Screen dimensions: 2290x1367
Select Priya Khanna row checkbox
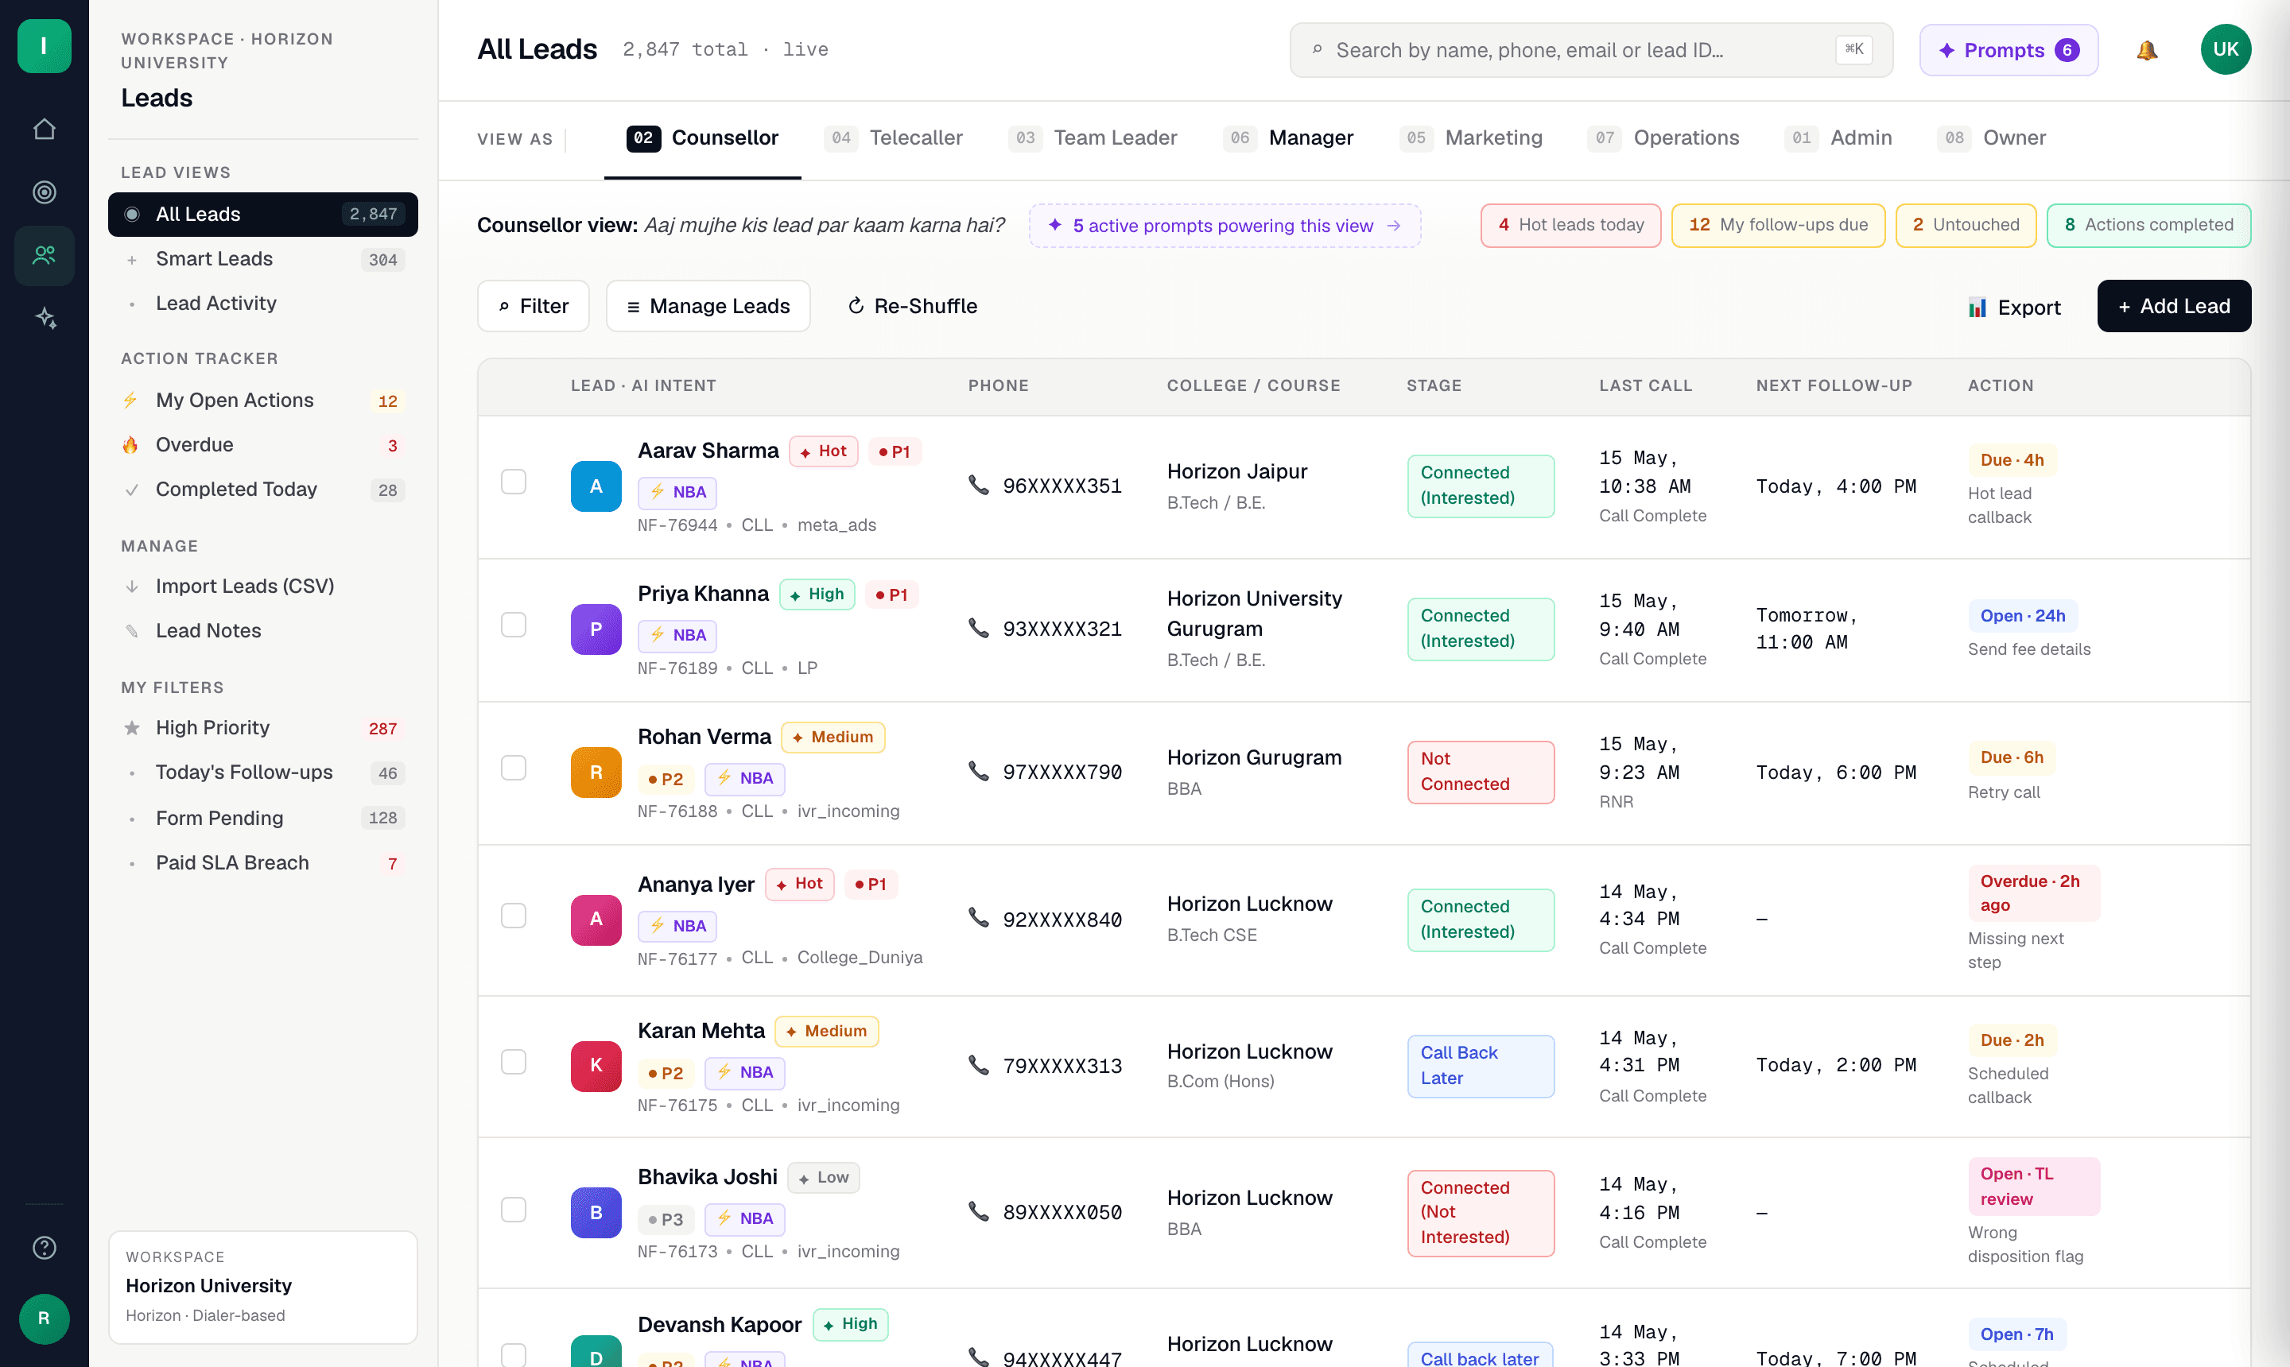click(x=514, y=625)
